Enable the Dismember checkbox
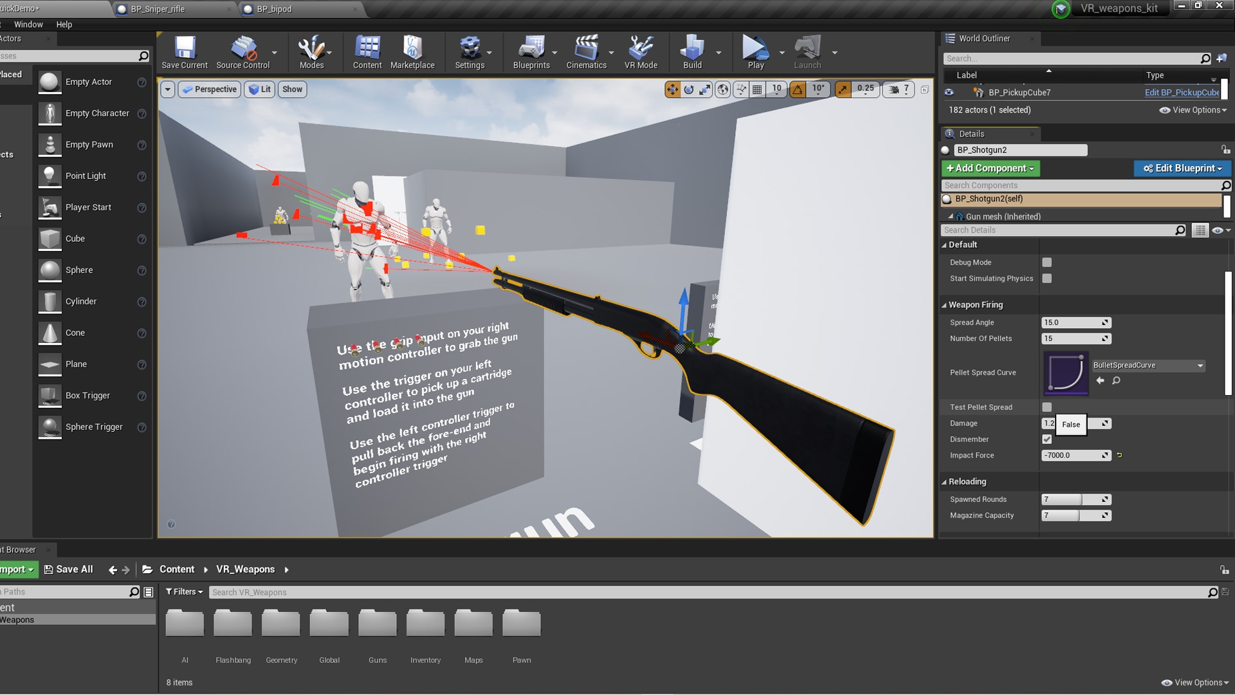The width and height of the screenshot is (1235, 695). point(1047,439)
